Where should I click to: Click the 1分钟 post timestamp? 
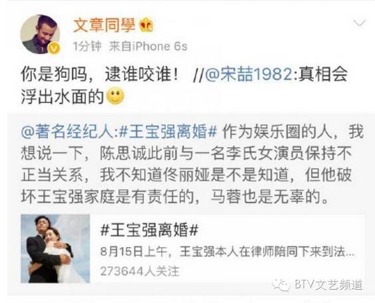pyautogui.click(x=87, y=47)
